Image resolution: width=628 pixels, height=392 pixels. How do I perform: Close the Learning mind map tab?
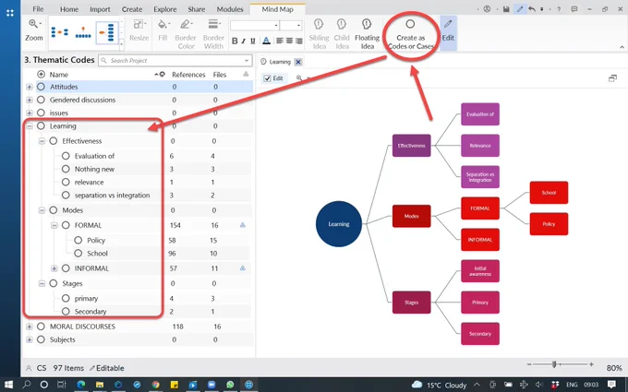(x=298, y=62)
